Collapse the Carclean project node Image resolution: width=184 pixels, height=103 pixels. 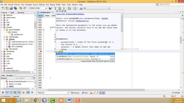[x=2, y=27]
